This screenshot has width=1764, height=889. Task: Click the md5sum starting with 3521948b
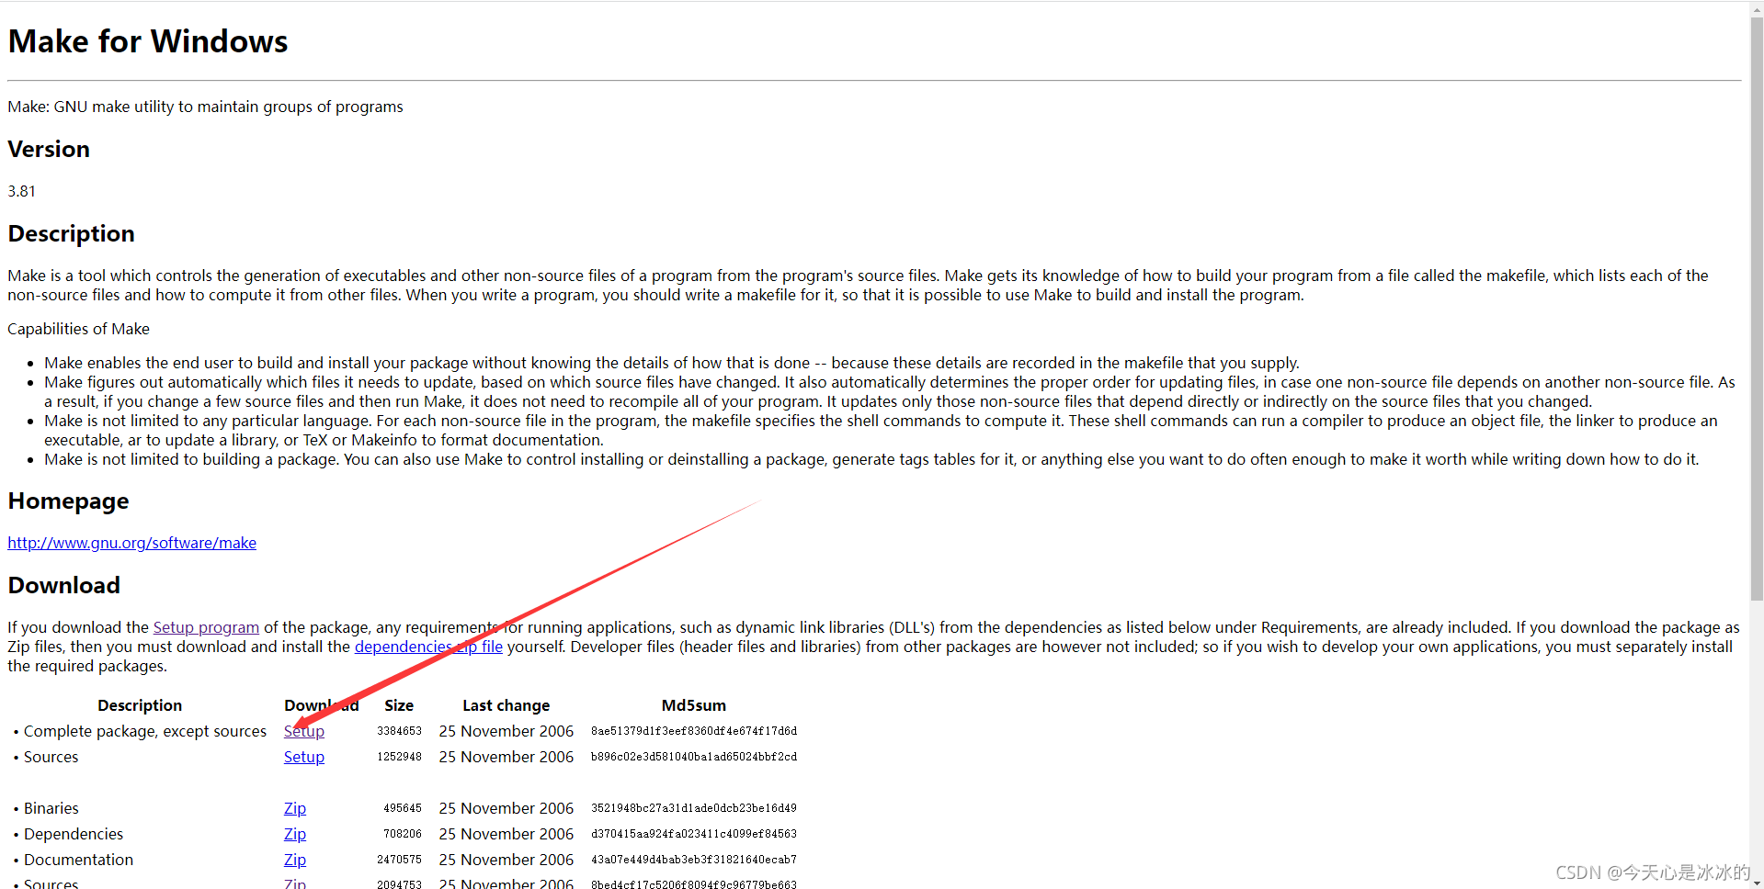tap(694, 808)
